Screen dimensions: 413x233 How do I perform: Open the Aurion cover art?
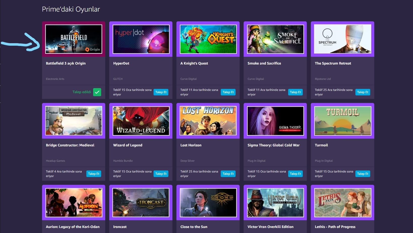[74, 203]
